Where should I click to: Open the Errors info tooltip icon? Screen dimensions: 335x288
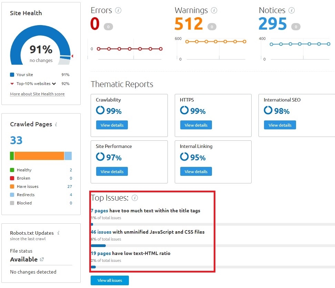coord(118,10)
